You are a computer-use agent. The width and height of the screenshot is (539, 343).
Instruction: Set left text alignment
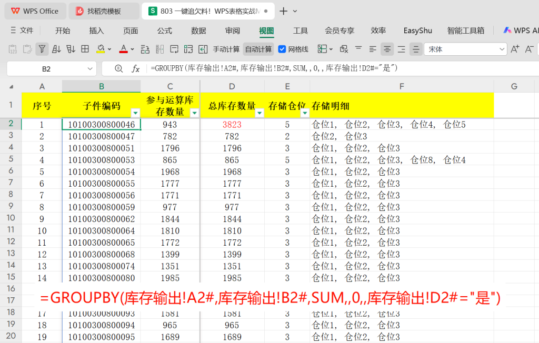[373, 49]
